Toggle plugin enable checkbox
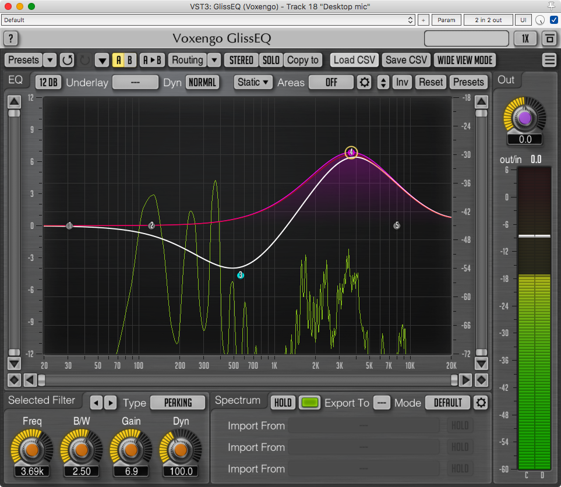 [553, 20]
